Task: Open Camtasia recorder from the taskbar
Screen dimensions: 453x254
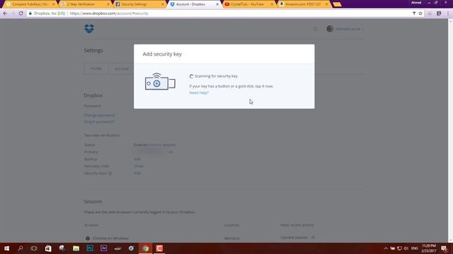Action: pyautogui.click(x=159, y=248)
